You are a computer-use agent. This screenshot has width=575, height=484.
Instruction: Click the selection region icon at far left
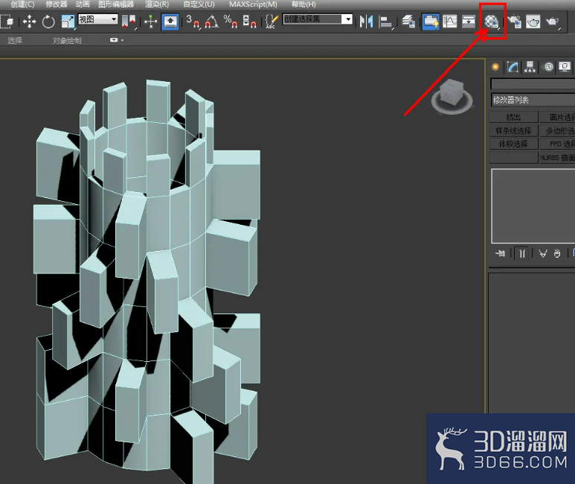pyautogui.click(x=7, y=22)
